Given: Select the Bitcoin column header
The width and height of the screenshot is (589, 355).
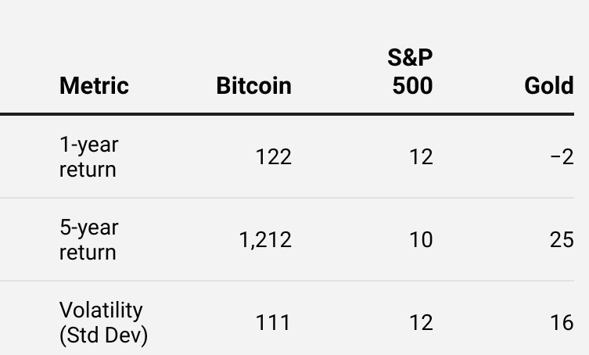Looking at the screenshot, I should pos(253,85).
